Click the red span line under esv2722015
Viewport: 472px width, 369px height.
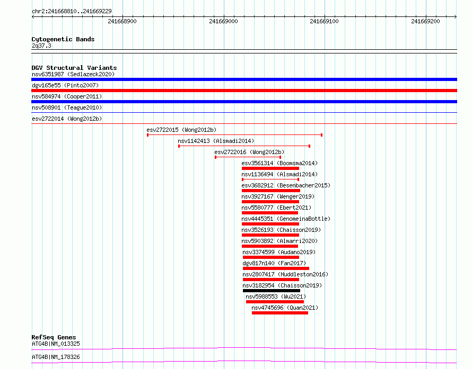click(x=235, y=135)
